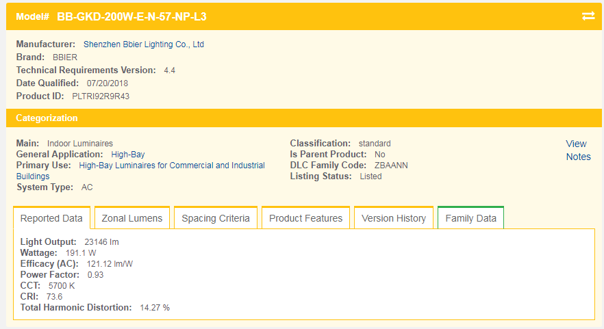Click the Main value Indoor Luminaires
The image size is (604, 329).
pos(80,144)
